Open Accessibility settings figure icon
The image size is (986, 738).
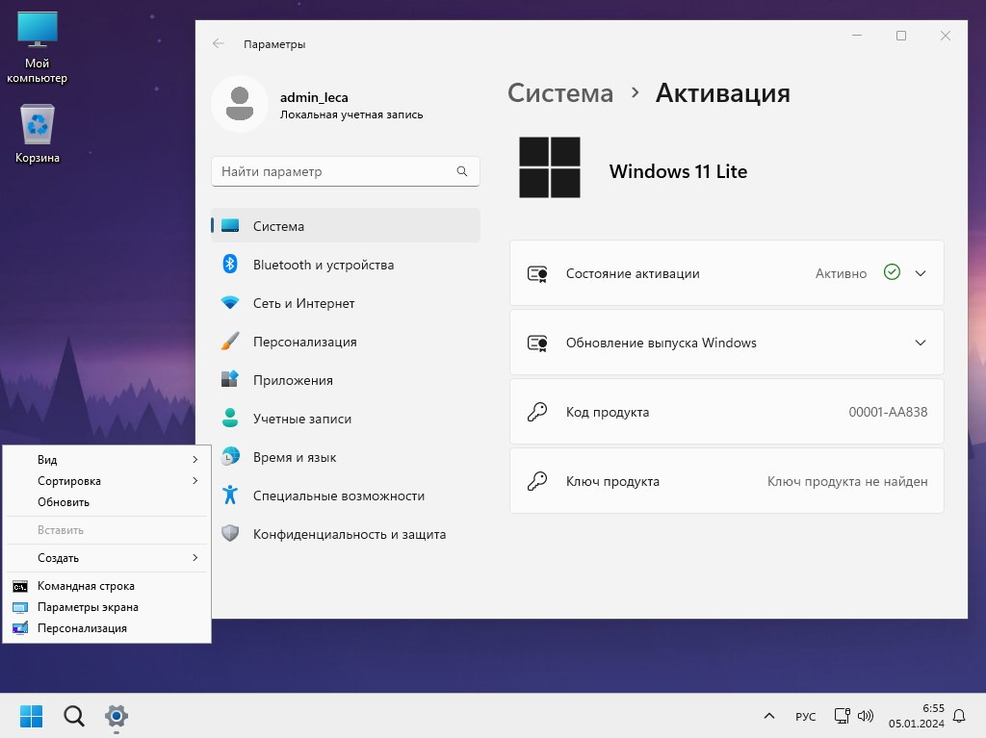230,496
